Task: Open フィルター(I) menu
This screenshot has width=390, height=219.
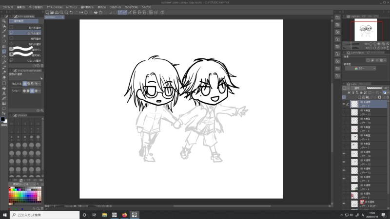Action: tap(115, 7)
